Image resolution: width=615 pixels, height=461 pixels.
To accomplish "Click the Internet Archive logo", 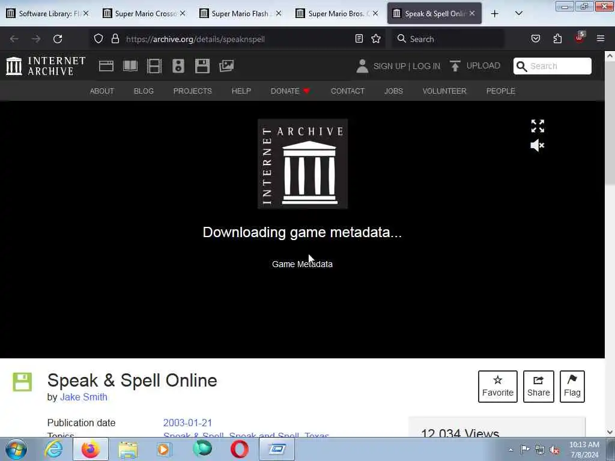I will coord(46,66).
